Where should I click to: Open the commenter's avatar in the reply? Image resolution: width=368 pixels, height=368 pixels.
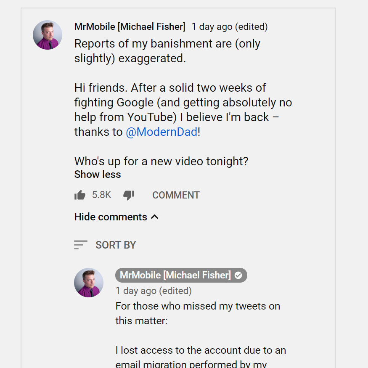(89, 283)
